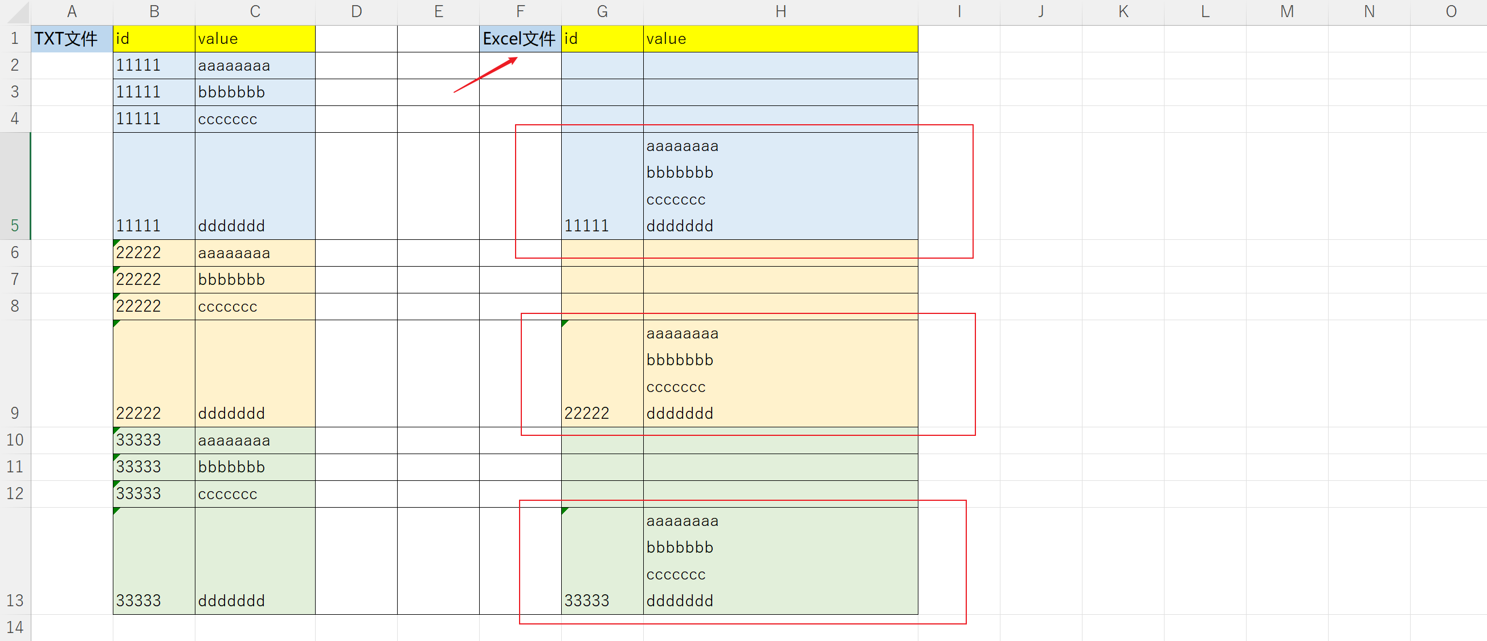Select row 4 header
1487x641 pixels.
15,119
